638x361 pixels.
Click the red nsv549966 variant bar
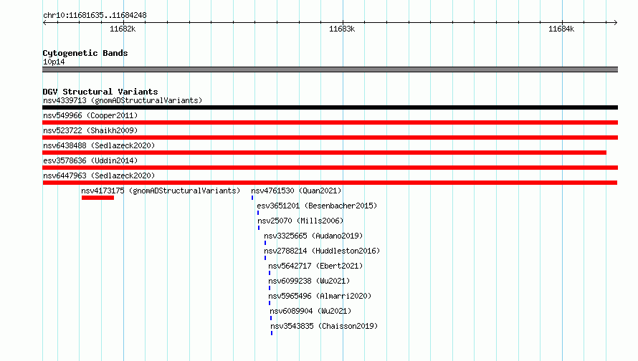tap(330, 122)
